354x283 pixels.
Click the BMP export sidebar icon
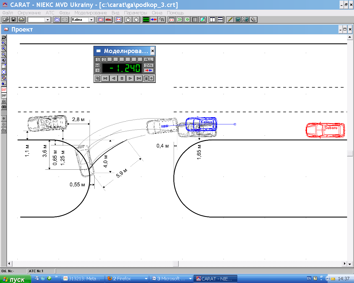click(4, 96)
